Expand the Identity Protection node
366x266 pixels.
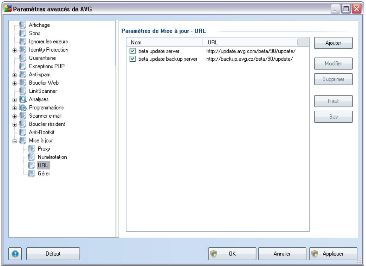click(14, 50)
